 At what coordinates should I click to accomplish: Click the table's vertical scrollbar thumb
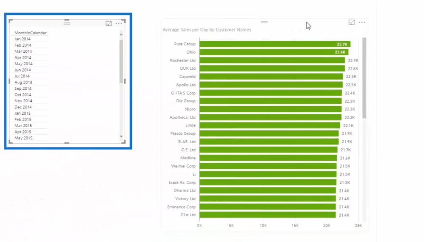(x=121, y=61)
